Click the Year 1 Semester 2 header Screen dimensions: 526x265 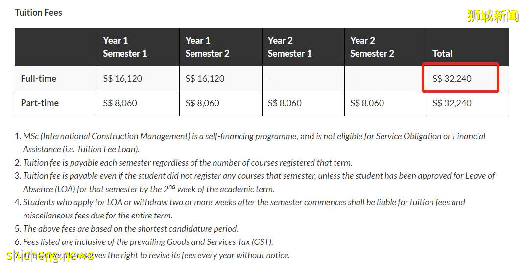(207, 47)
